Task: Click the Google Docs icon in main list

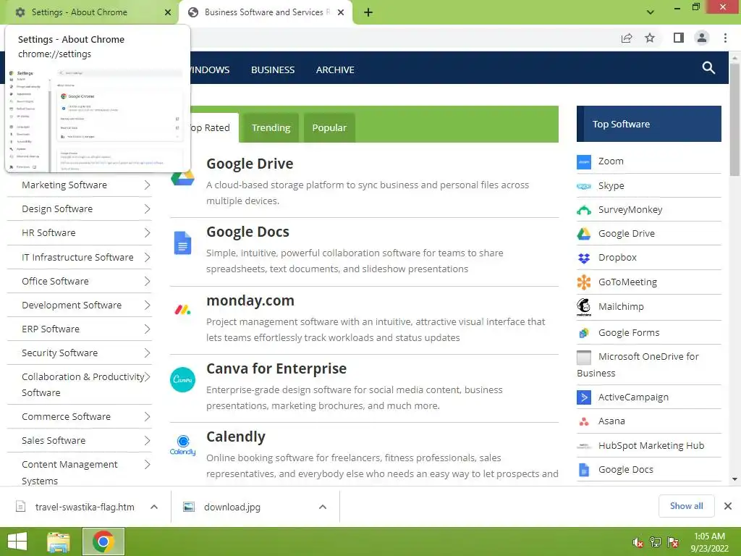Action: 182,243
